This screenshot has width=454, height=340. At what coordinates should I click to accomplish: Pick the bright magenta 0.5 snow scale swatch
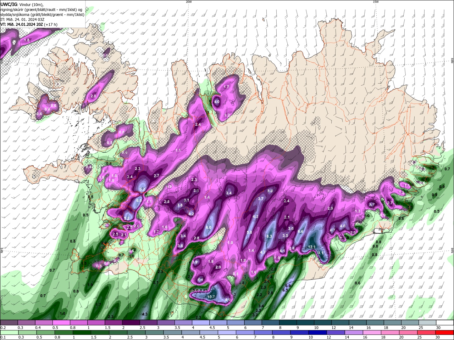click(61, 323)
